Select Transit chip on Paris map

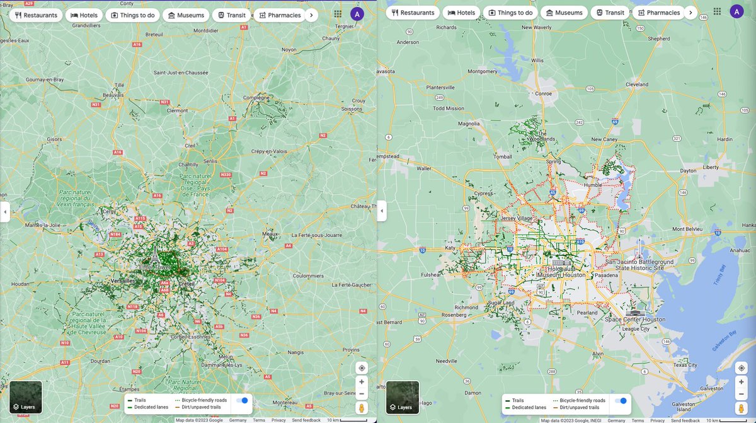(x=231, y=15)
